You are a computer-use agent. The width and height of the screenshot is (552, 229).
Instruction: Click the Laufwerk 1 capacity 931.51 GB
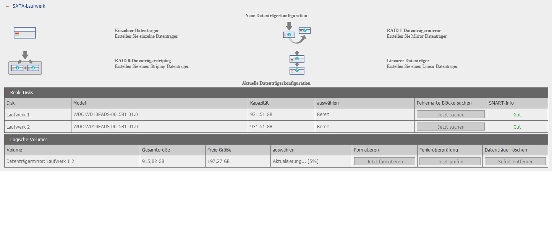tap(261, 114)
